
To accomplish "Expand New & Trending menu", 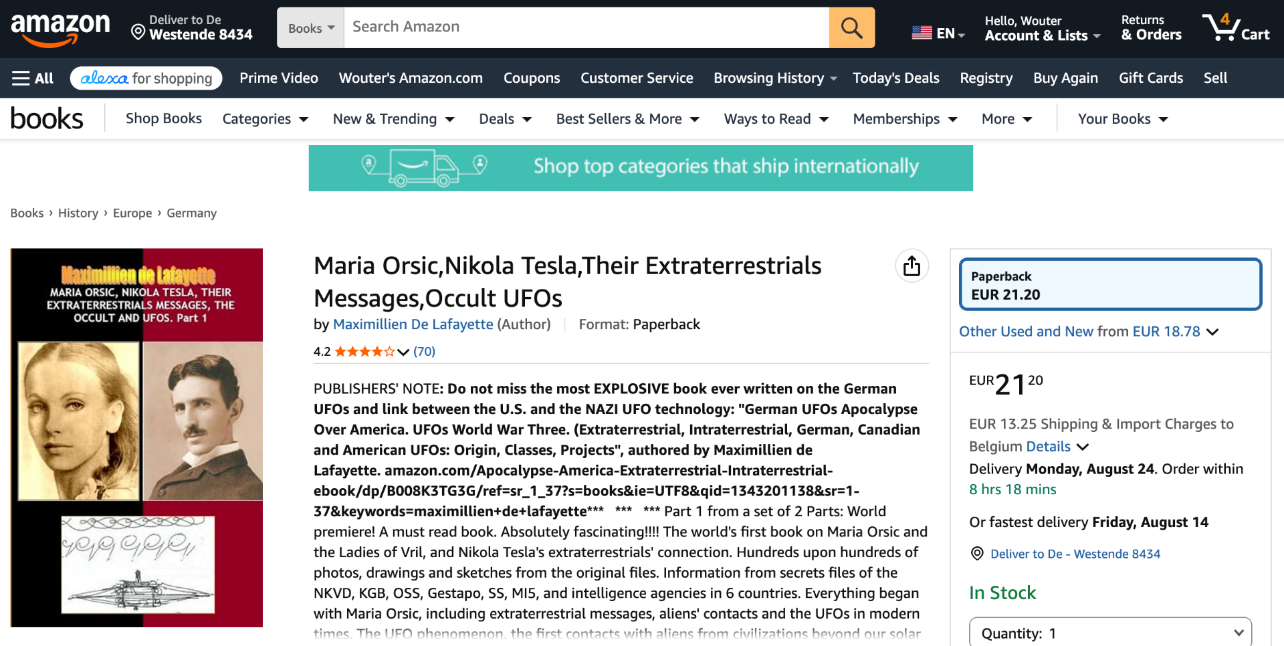I will coord(394,119).
